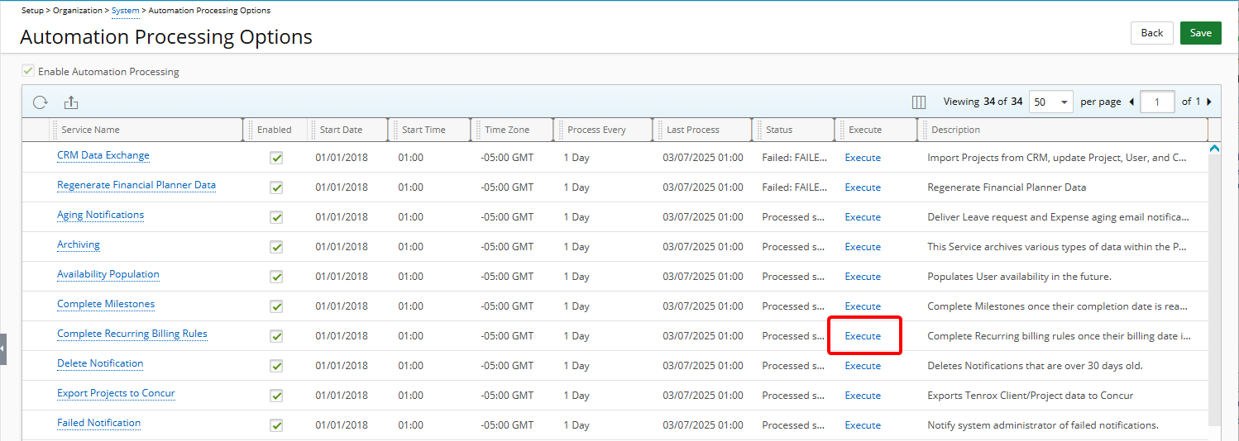Sort by Enabled column header
Viewport: 1239px width, 441px height.
274,130
